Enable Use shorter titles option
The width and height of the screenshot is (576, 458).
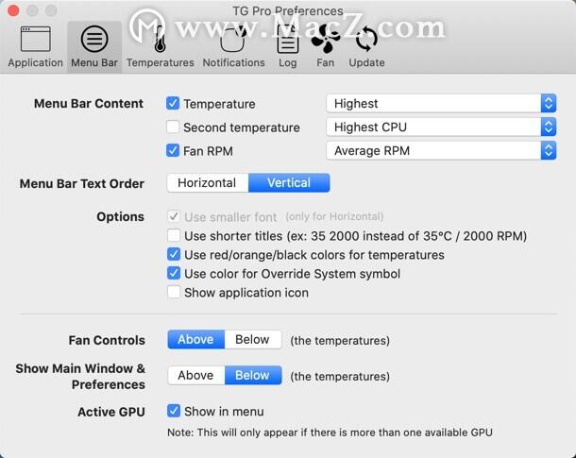click(174, 235)
